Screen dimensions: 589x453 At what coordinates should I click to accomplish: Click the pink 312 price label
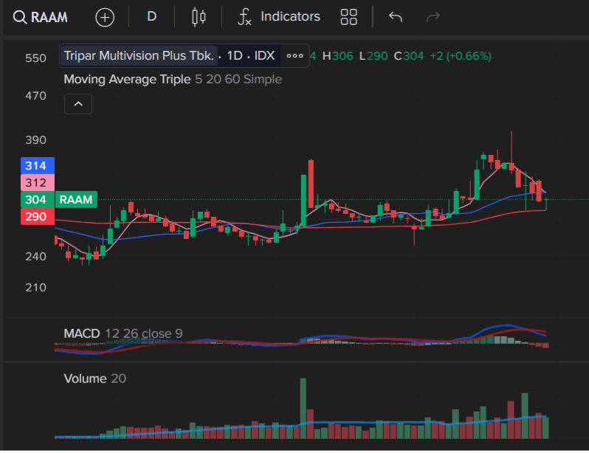click(x=38, y=182)
